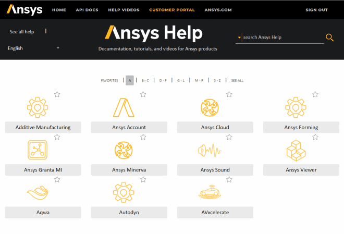344x234 pixels.
Task: Favorite Ansys Cloud with its star
Action: pyautogui.click(x=229, y=94)
